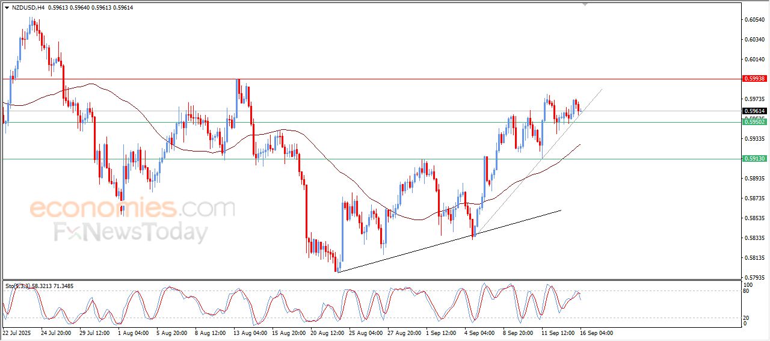Select the red 0.59938 resistance price tag
The width and height of the screenshot is (770, 341).
[754, 79]
